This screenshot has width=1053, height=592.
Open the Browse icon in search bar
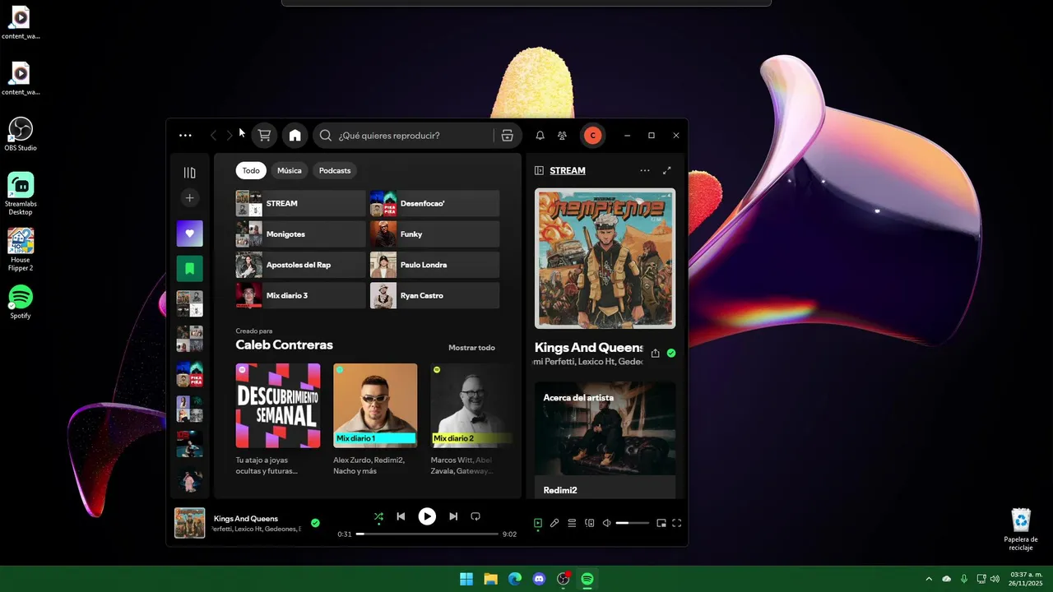tap(507, 136)
